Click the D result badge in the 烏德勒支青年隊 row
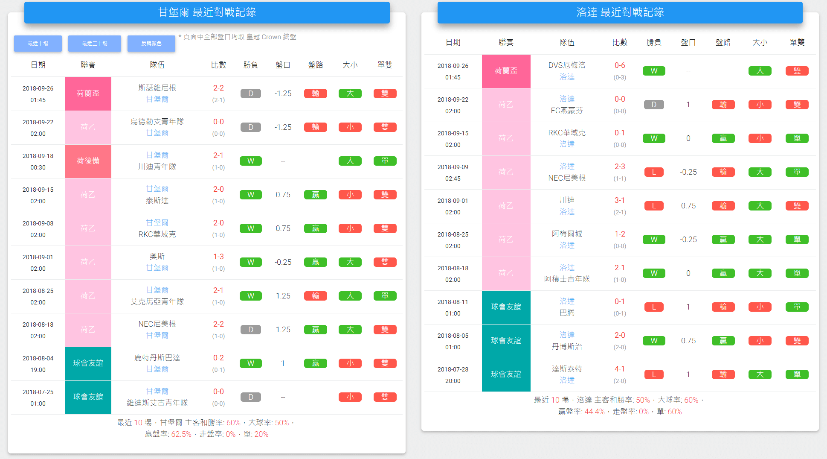Screen dimensions: 827x459 [x=250, y=127]
